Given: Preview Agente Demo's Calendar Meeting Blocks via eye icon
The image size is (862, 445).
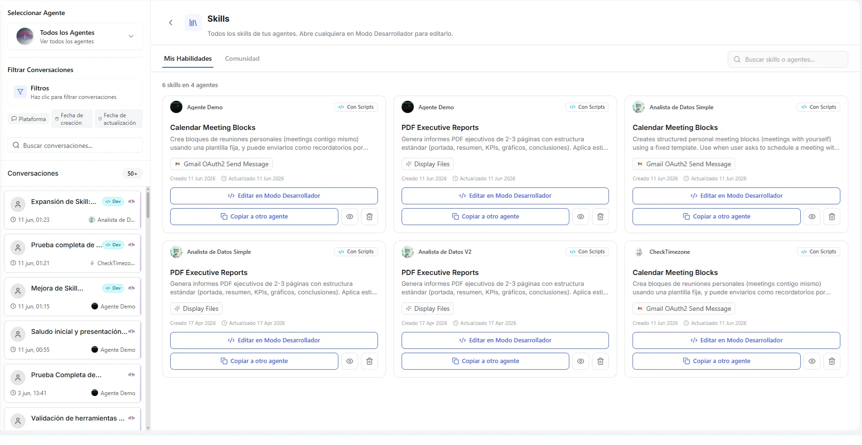Looking at the screenshot, I should click(350, 217).
